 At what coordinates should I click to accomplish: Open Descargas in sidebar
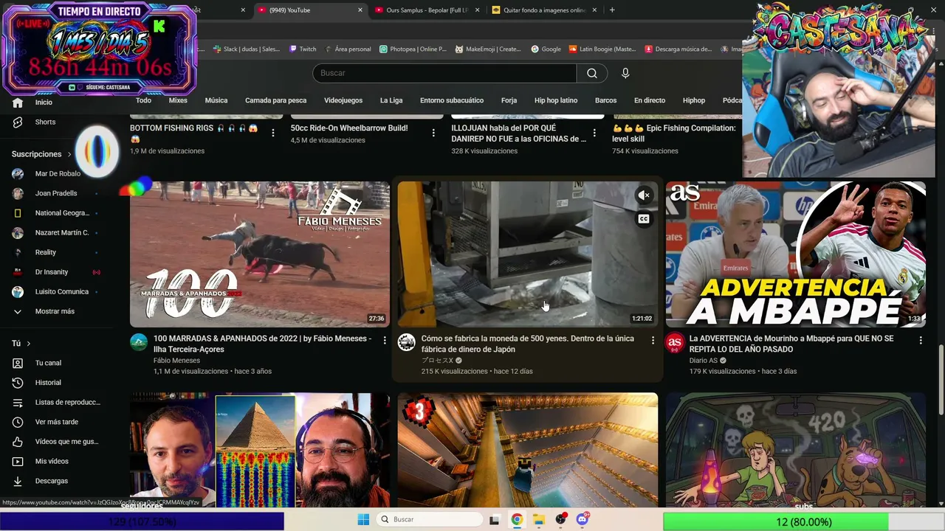coord(51,481)
